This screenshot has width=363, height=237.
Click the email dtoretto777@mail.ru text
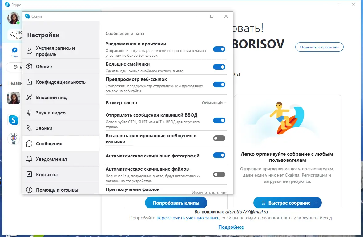point(247,212)
